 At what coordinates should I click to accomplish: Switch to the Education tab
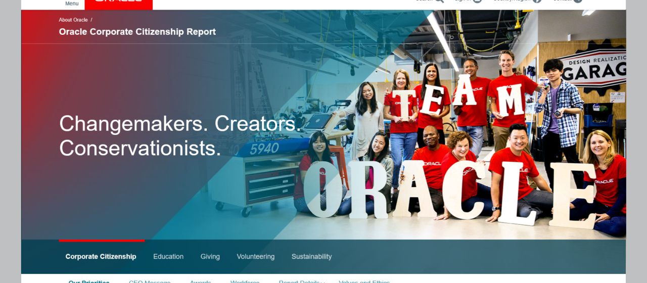[x=168, y=257]
